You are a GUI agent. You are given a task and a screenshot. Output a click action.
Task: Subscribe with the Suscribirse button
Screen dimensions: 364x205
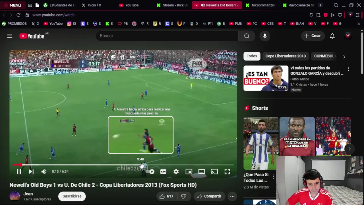[72, 196]
